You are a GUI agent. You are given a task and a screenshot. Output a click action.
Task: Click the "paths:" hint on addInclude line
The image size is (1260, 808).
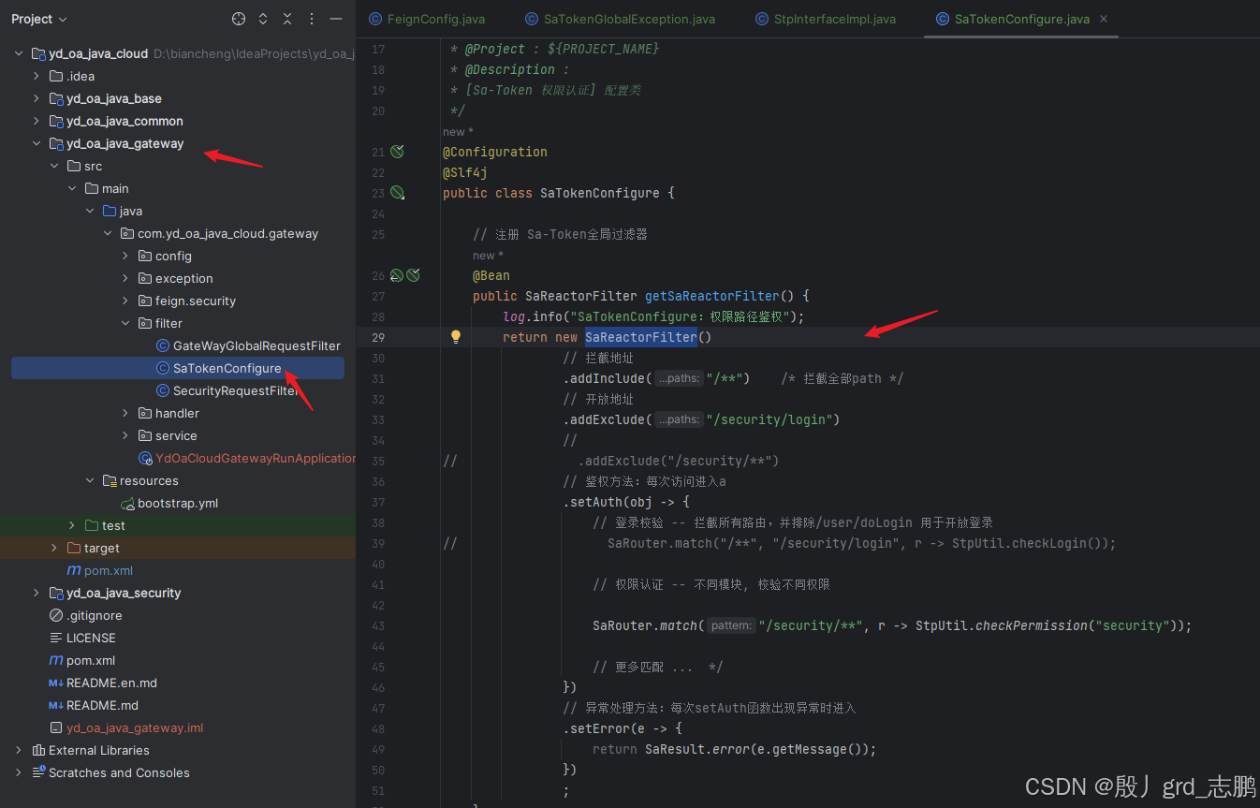coord(678,378)
